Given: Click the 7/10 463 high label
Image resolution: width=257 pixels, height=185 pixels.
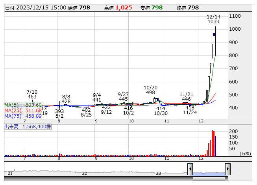Looking at the screenshot, I should click(x=32, y=94).
